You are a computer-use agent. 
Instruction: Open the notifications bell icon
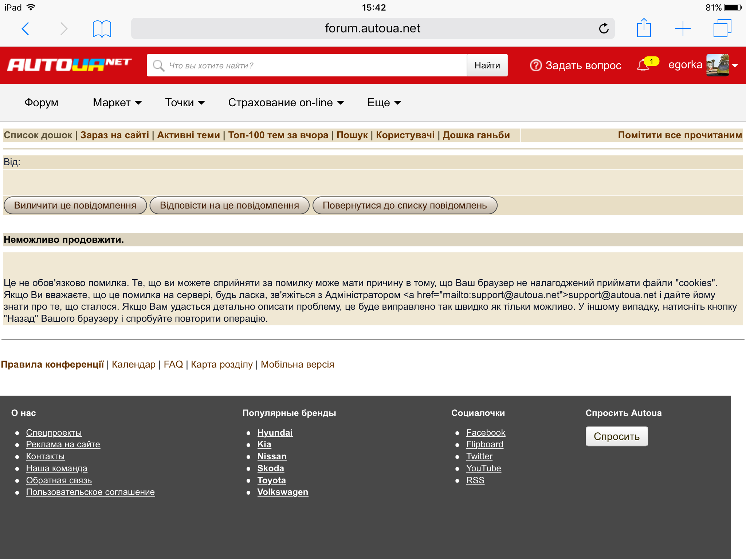point(644,66)
